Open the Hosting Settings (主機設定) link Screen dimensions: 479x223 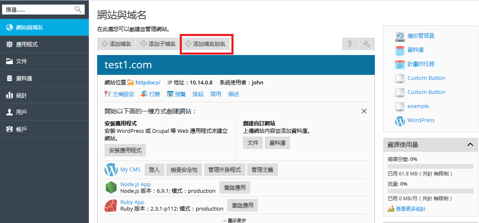(x=123, y=94)
